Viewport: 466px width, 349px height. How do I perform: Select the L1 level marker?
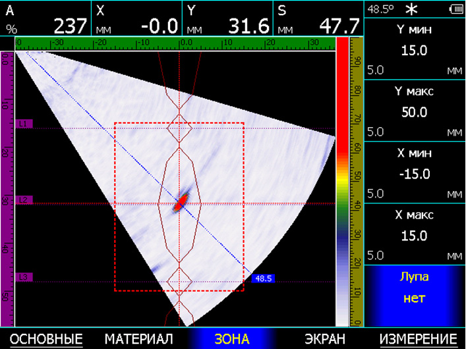23,123
